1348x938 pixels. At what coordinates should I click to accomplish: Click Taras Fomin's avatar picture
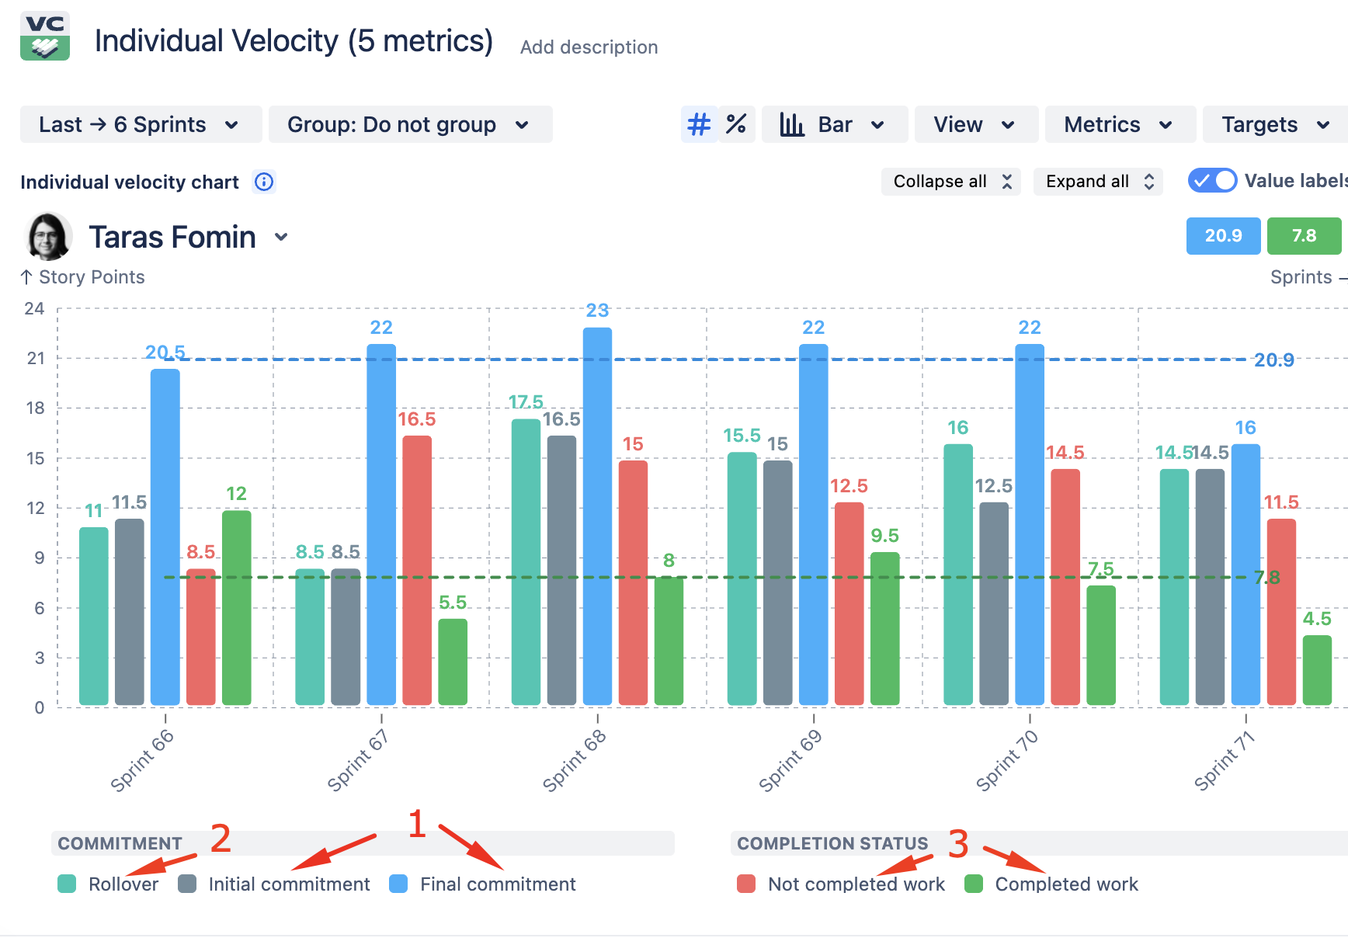pos(48,236)
